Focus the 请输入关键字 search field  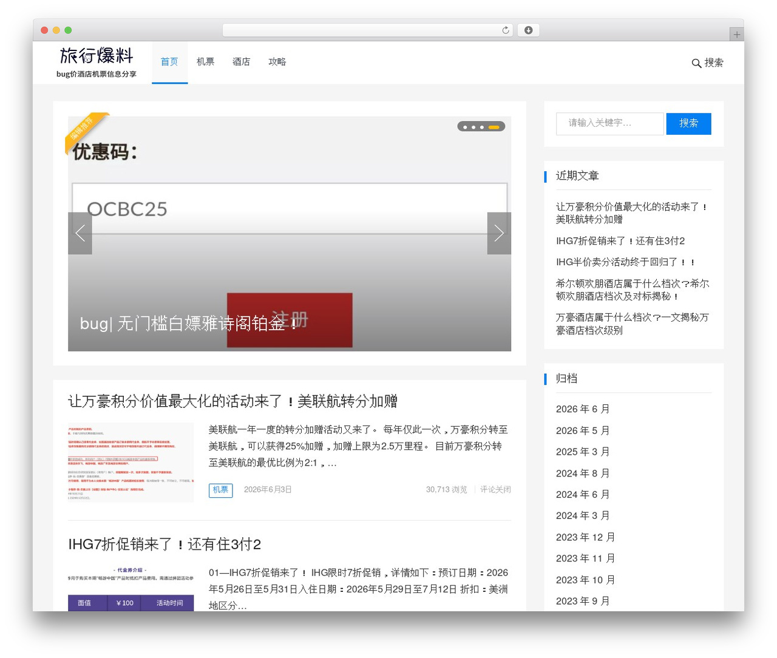[x=609, y=123]
